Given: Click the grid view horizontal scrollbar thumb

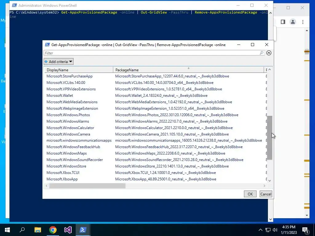Looking at the screenshot, I should pos(87,186).
